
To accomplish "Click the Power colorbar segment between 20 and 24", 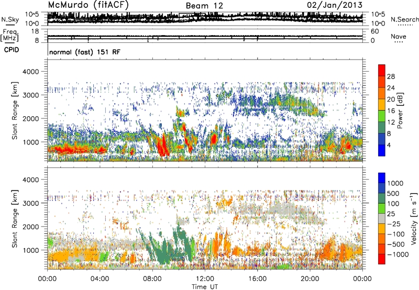I will click(x=382, y=93).
